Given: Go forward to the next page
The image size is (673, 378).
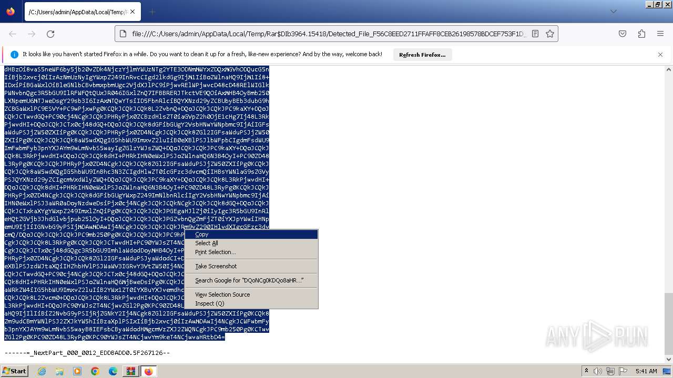Looking at the screenshot, I should pyautogui.click(x=32, y=34).
